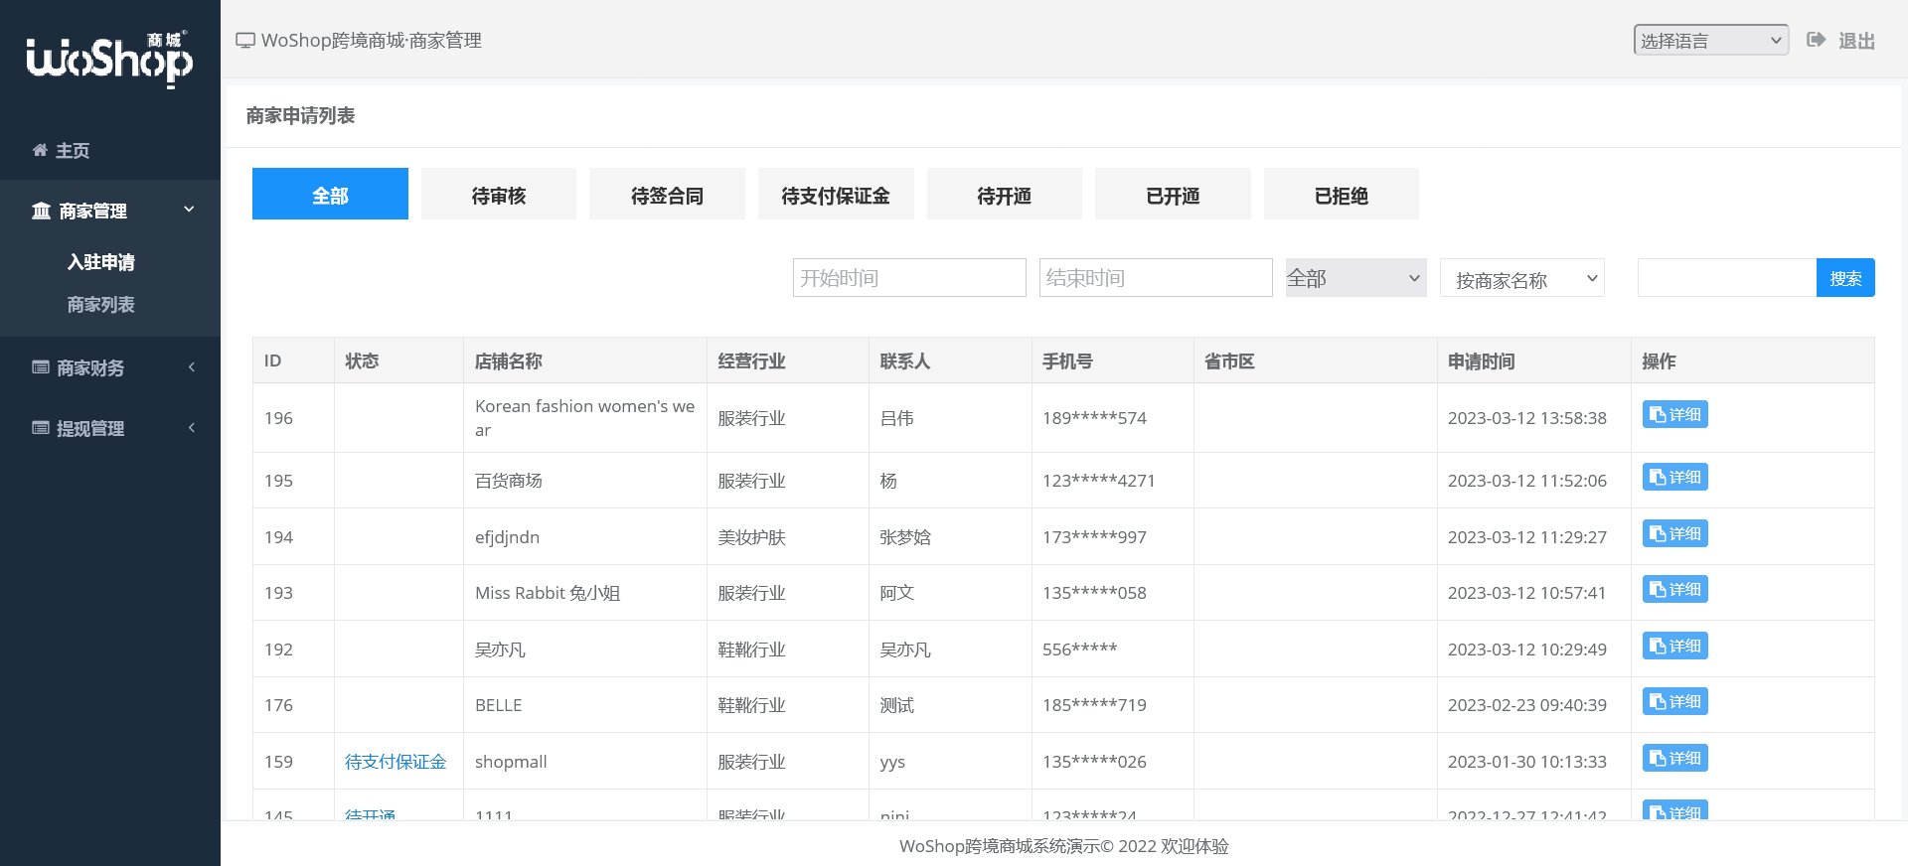The width and height of the screenshot is (1908, 866).
Task: Click the 商家财务 sidebar icon
Action: point(40,367)
